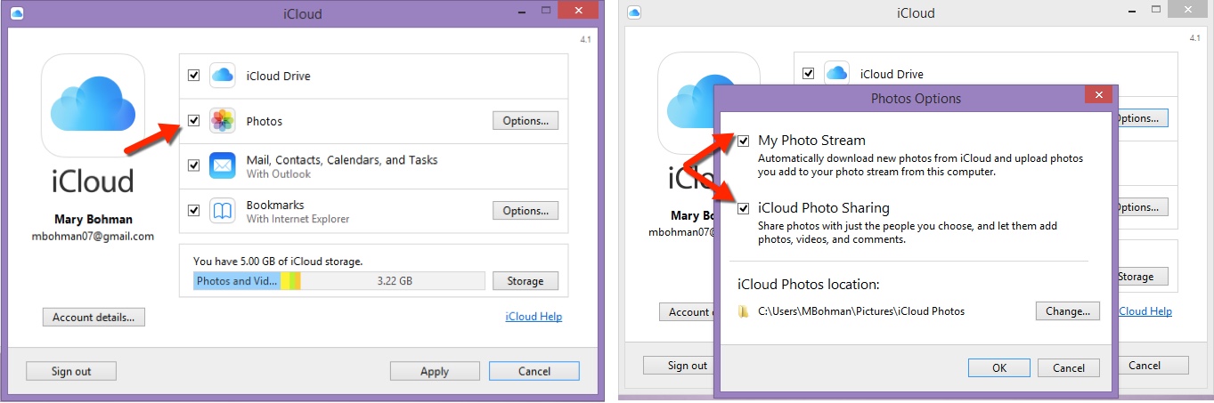Click the Storage button in left window
This screenshot has height=403, width=1214.
pos(526,281)
